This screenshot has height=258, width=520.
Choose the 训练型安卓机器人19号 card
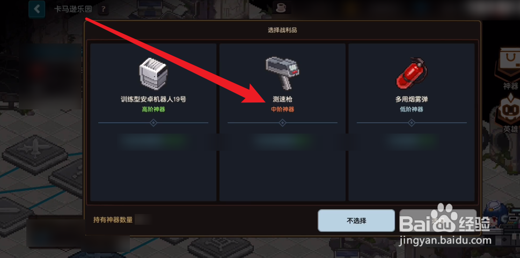point(153,122)
